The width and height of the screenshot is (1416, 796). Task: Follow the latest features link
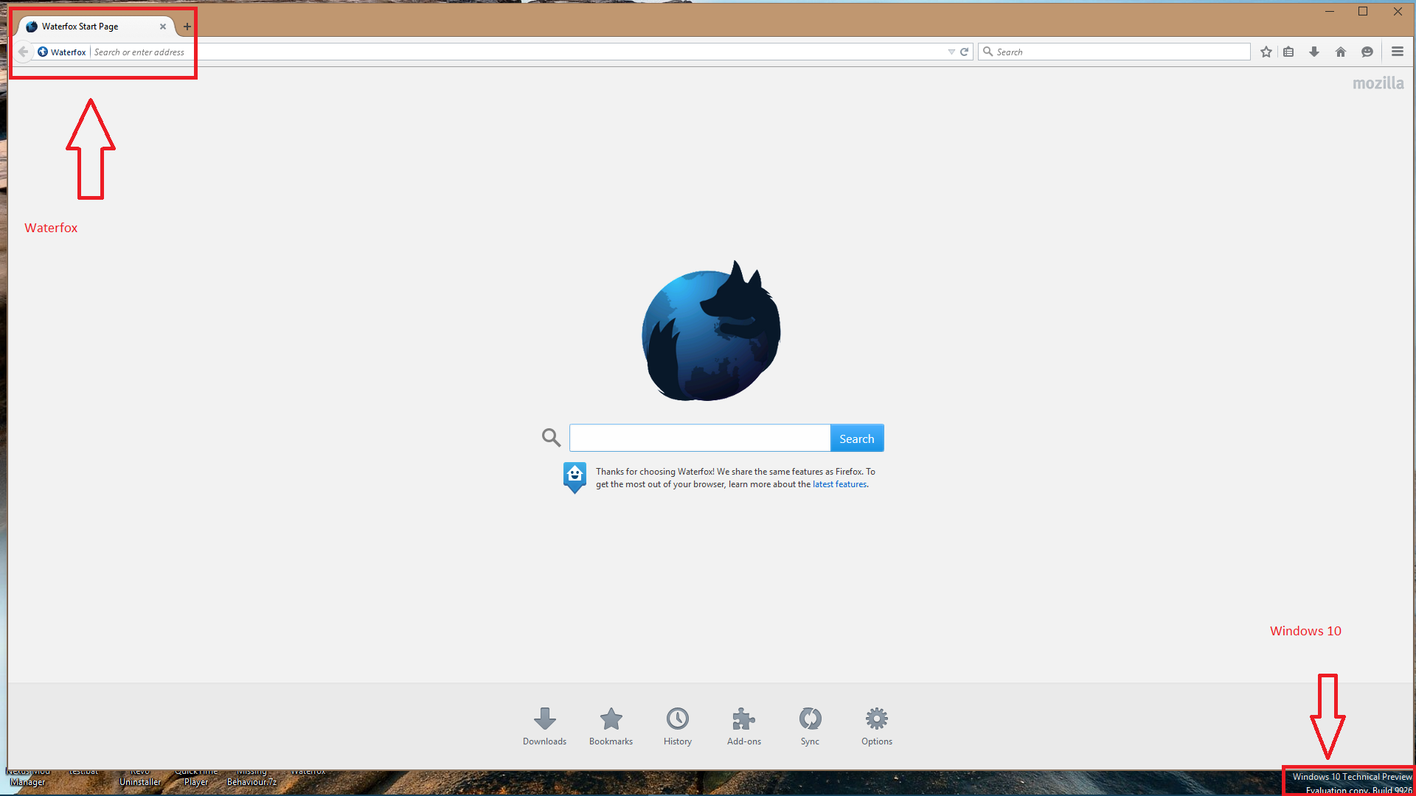pyautogui.click(x=839, y=484)
